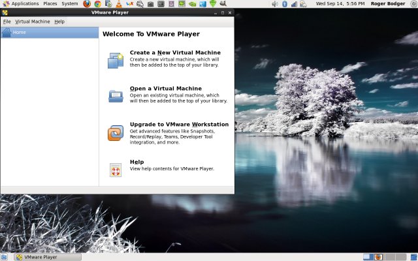Click the Help lifebuoy icon
418x261 pixels.
tap(116, 170)
